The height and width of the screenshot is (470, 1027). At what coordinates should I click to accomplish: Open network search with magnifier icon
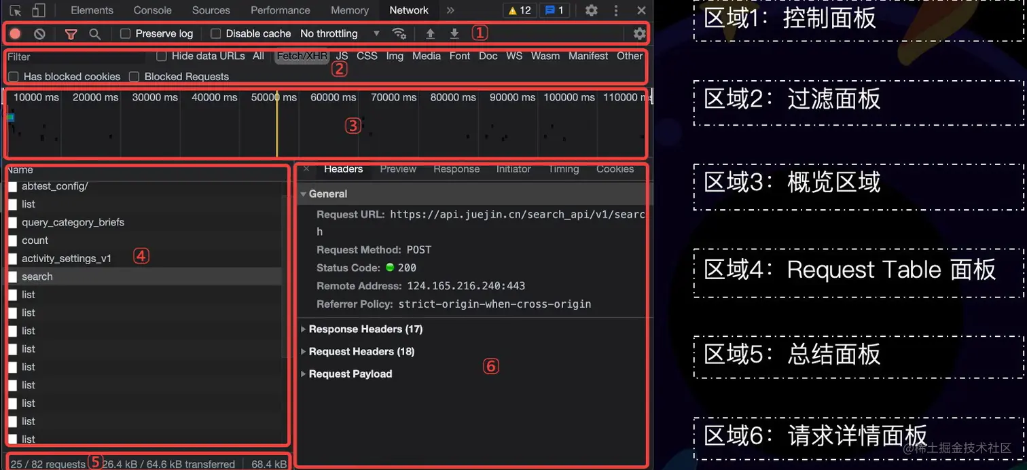(95, 33)
